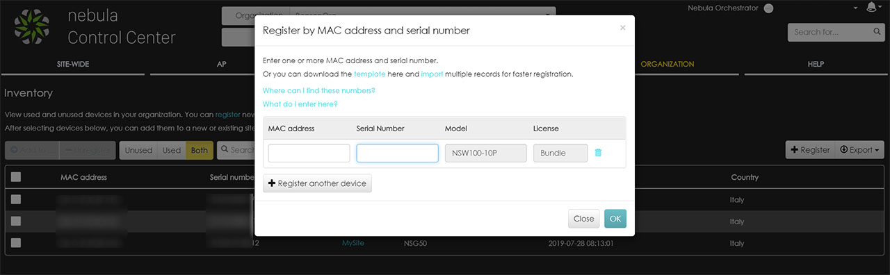Click the Search for... box

836,32
